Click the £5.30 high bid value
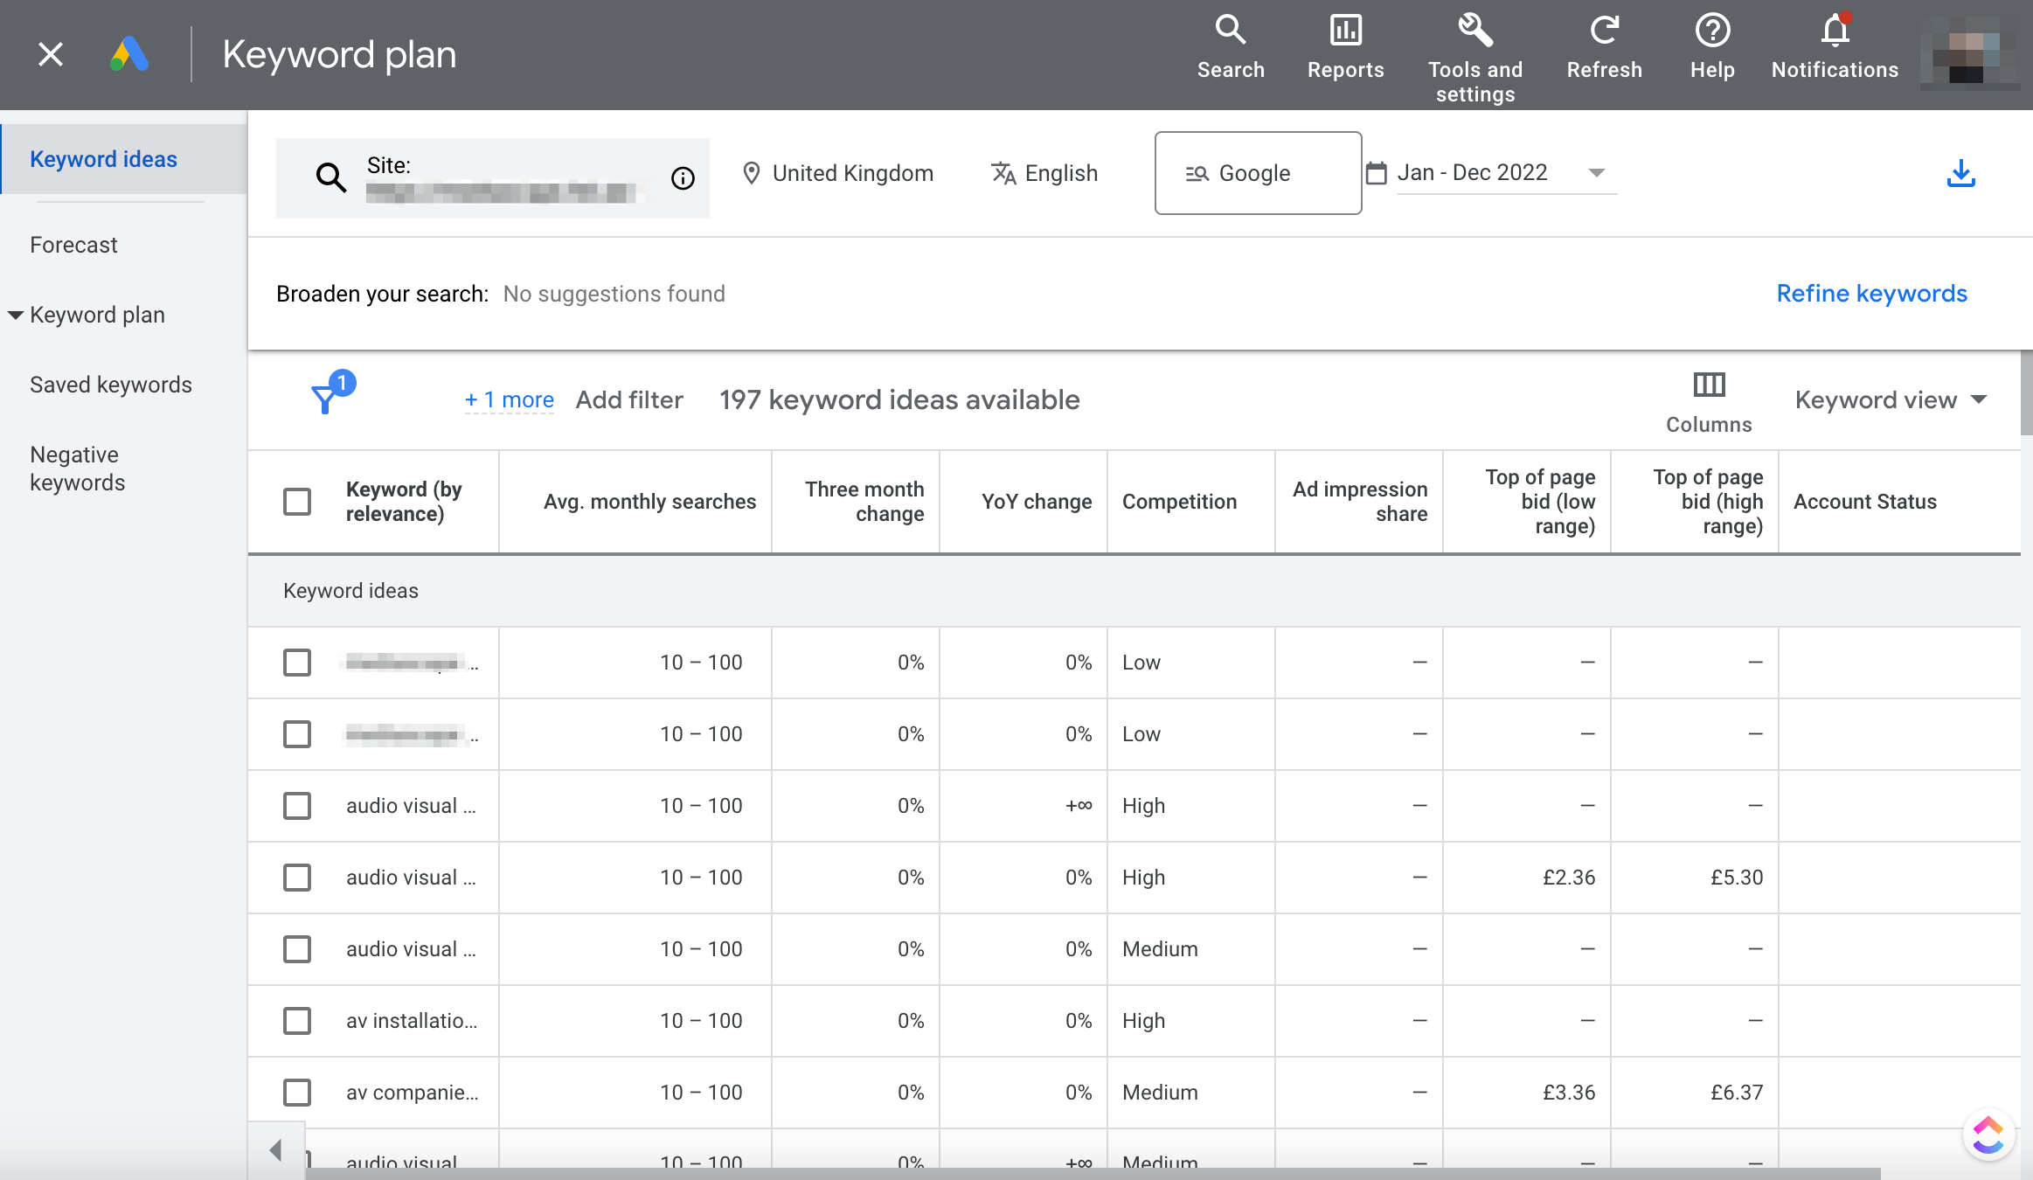This screenshot has height=1180, width=2033. pyautogui.click(x=1737, y=878)
